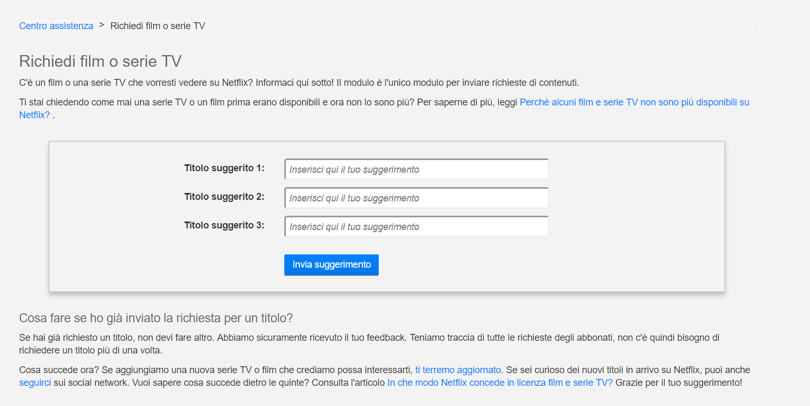Click the breadcrumb arrow separator
The image size is (810, 406).
(x=101, y=25)
